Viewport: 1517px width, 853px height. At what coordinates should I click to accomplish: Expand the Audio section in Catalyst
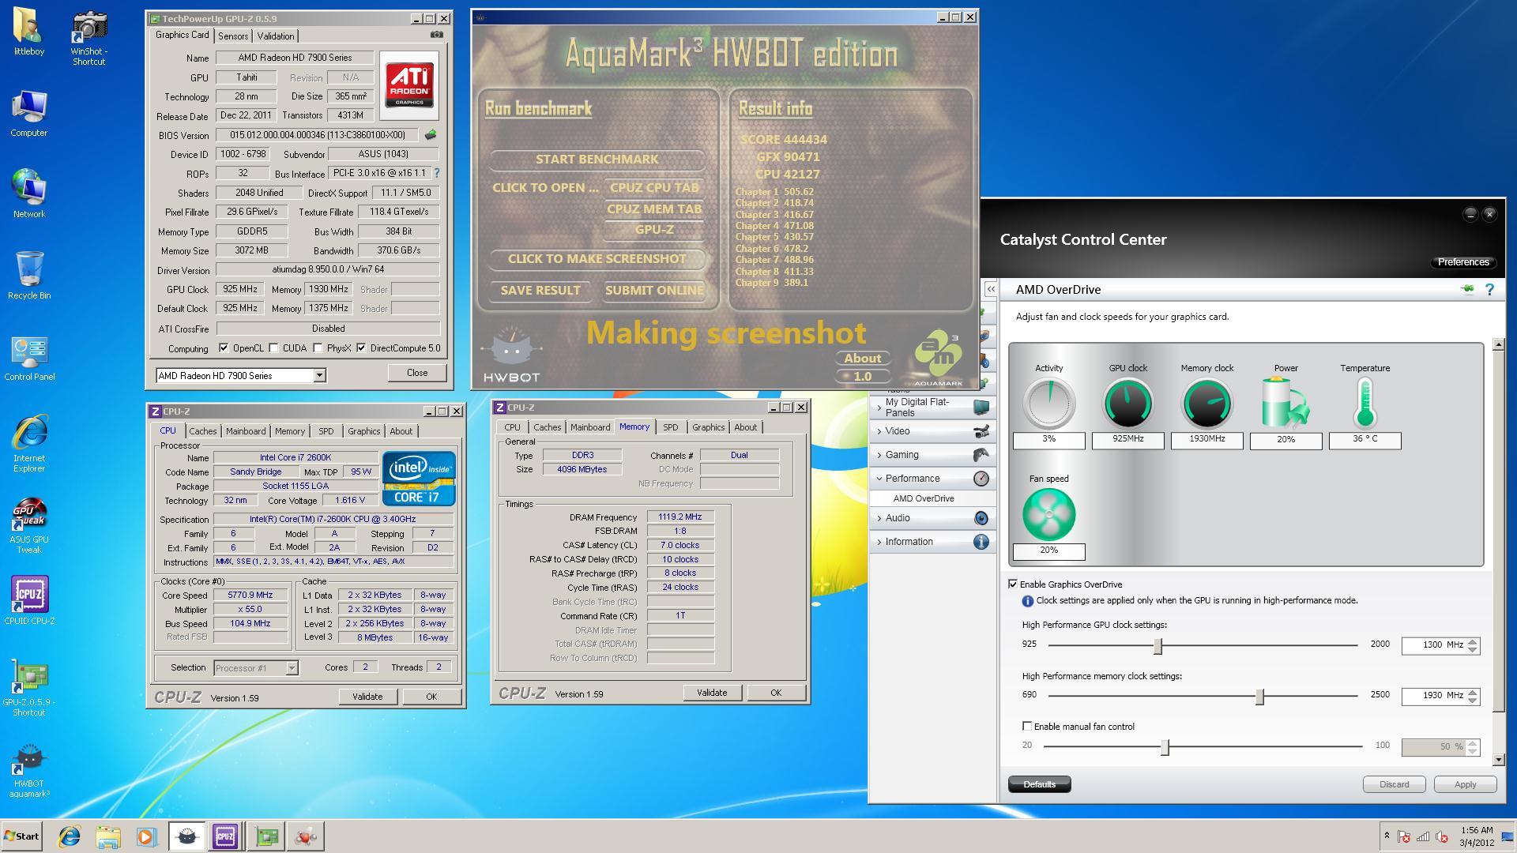932,518
